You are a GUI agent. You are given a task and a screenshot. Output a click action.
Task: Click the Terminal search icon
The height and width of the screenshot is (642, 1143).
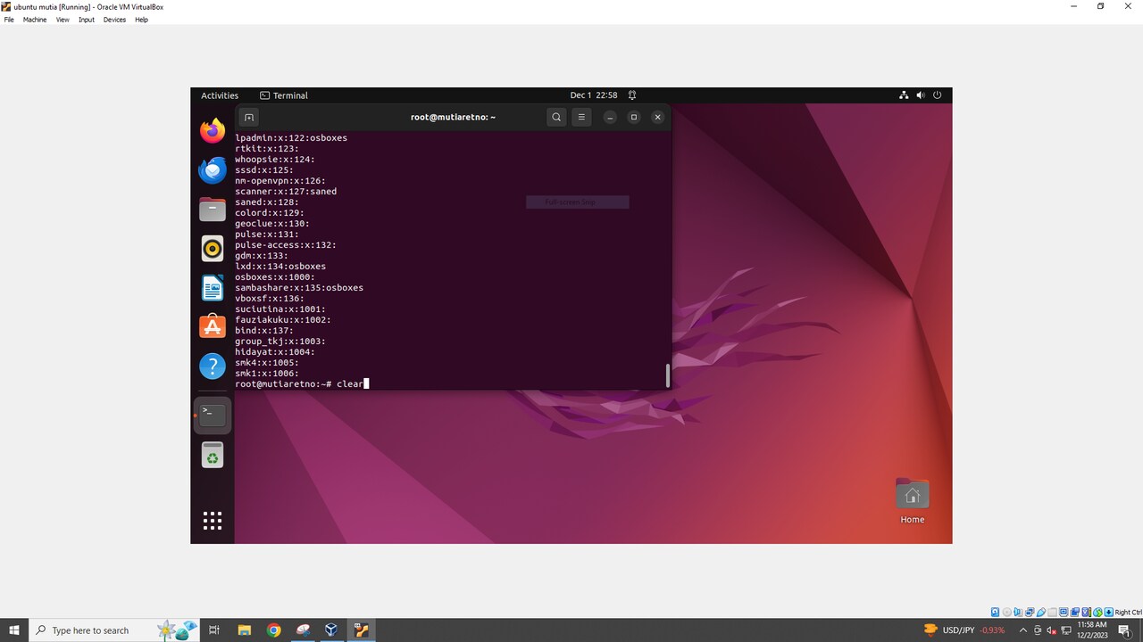[556, 117]
